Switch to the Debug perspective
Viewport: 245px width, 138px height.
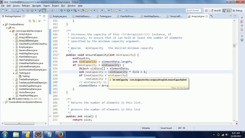(237, 11)
